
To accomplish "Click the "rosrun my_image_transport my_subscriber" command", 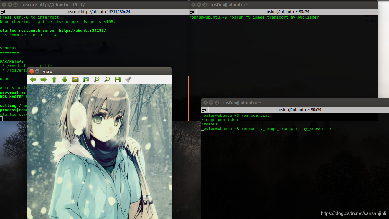I will point(287,129).
